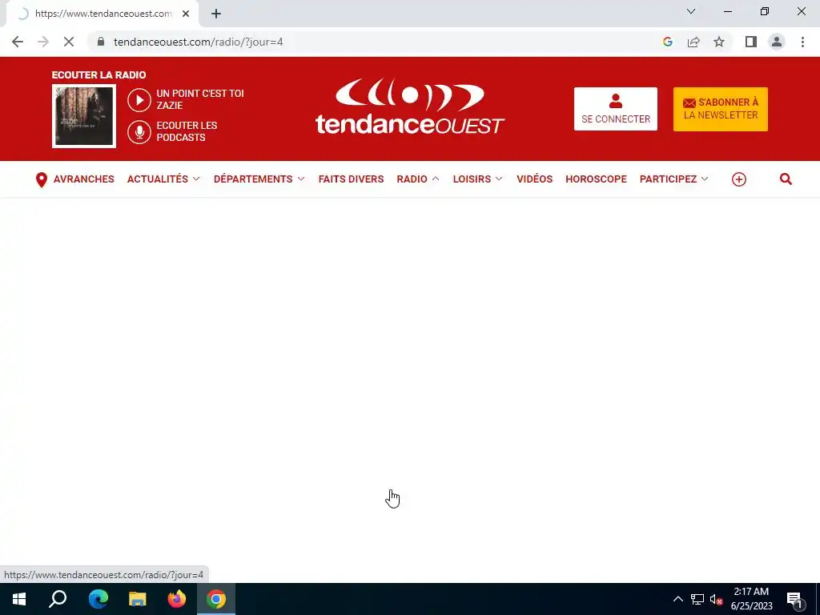Expand the ACTUALITÉS menu
The width and height of the screenshot is (820, 615).
click(x=163, y=179)
